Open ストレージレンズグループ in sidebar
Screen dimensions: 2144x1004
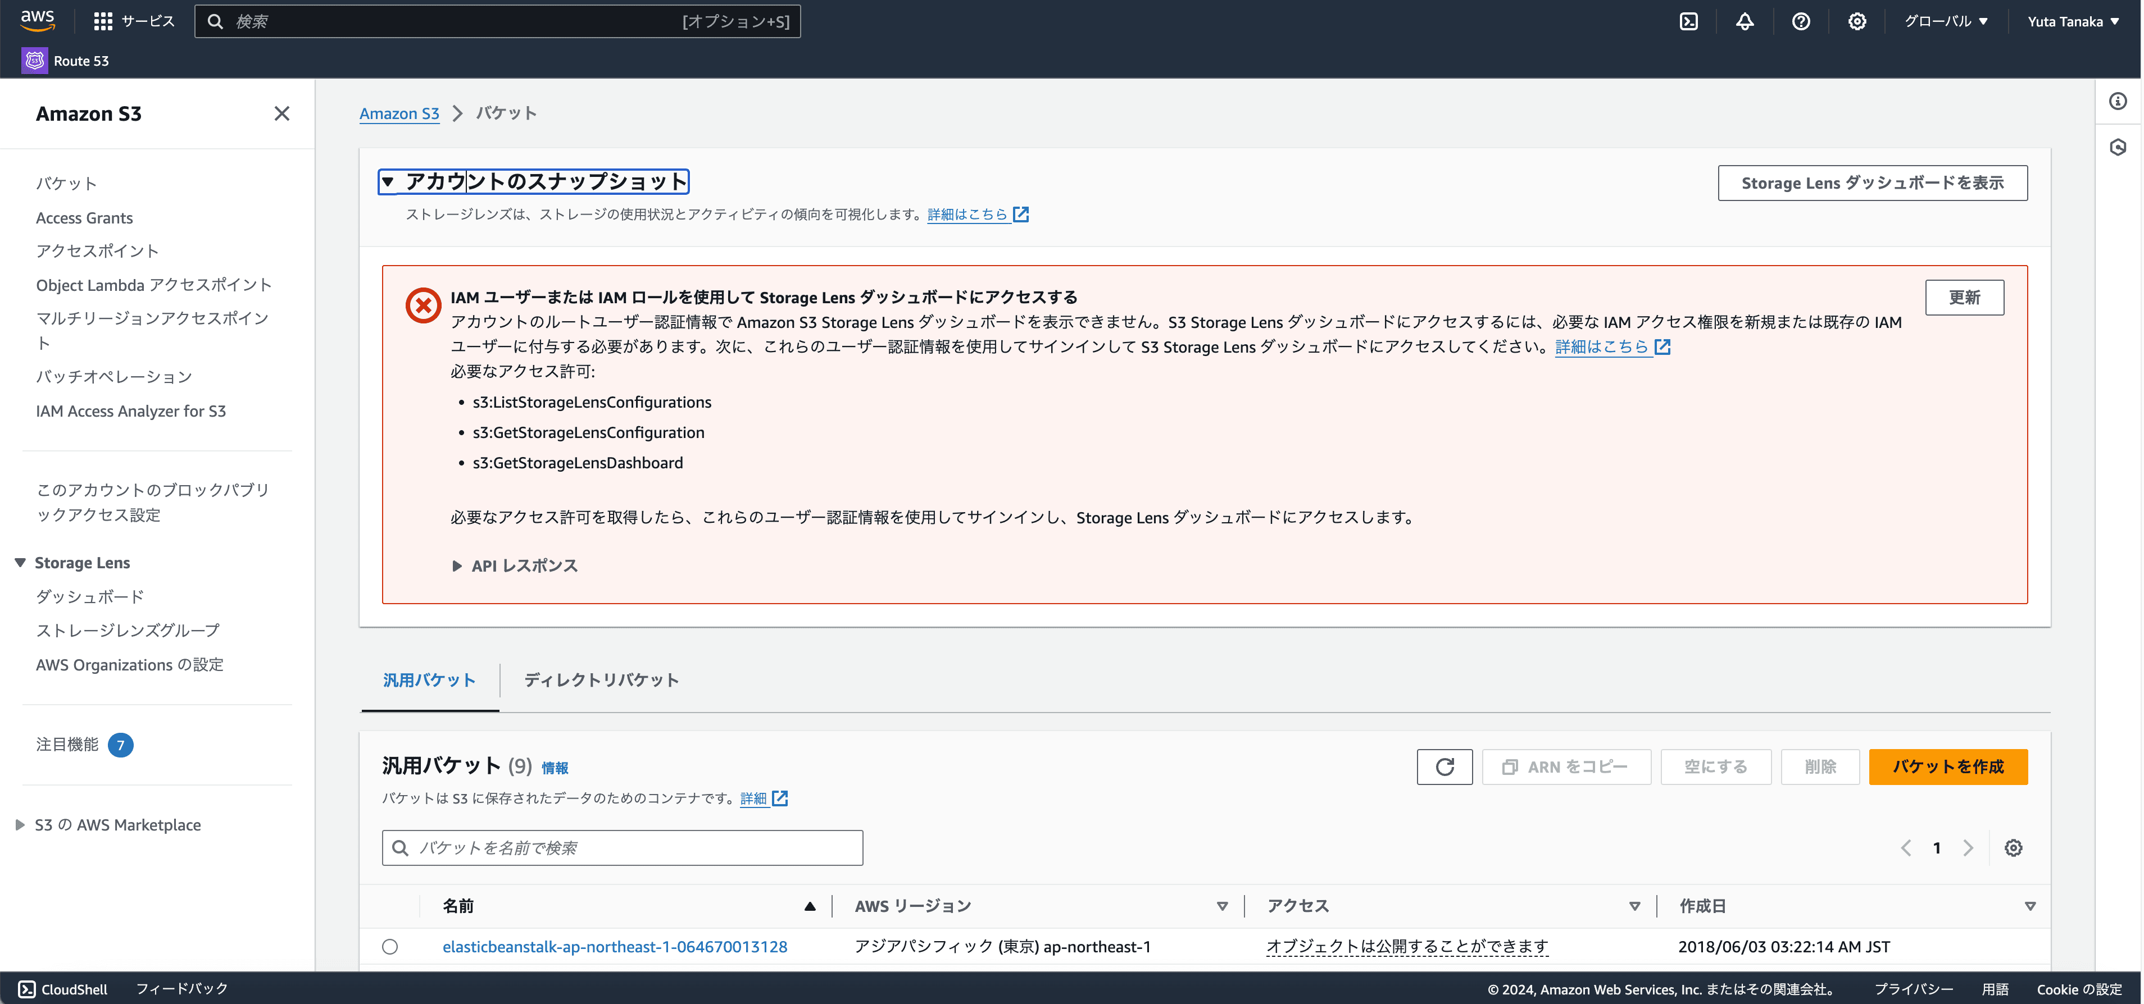128,631
